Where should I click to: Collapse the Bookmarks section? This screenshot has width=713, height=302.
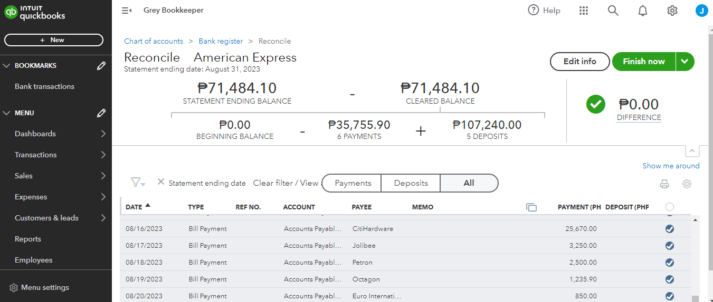coord(7,66)
